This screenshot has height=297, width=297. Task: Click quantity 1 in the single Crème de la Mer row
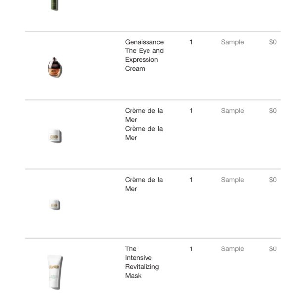191,180
